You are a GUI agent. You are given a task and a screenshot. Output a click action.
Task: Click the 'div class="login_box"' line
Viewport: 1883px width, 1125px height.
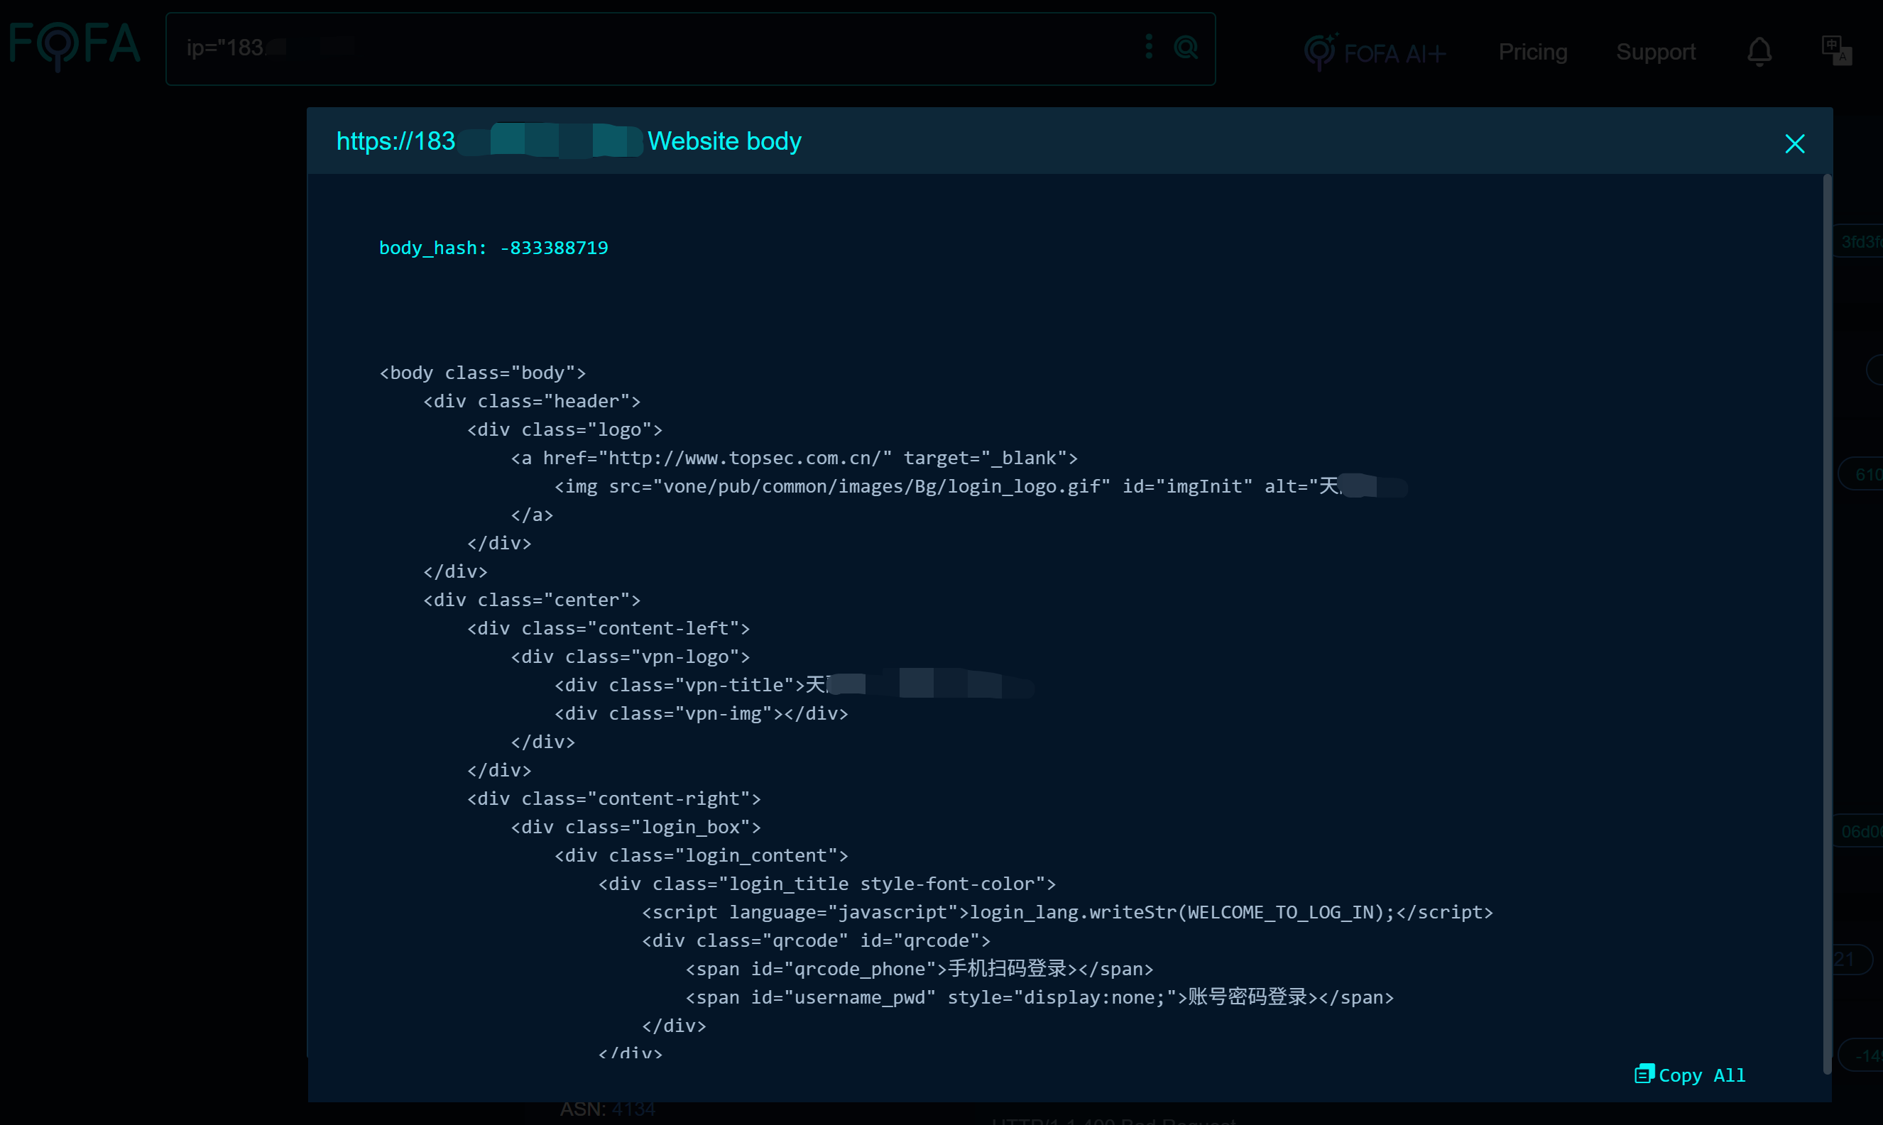pyautogui.click(x=635, y=827)
